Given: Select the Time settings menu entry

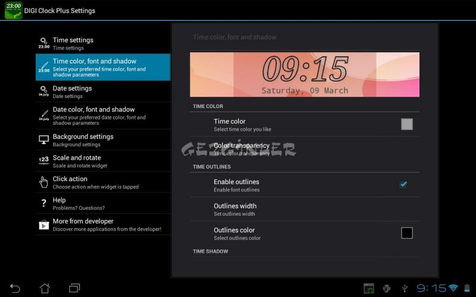Looking at the screenshot, I should 103,43.
